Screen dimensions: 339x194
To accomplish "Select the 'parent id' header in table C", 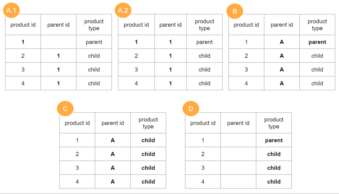I will [x=113, y=123].
